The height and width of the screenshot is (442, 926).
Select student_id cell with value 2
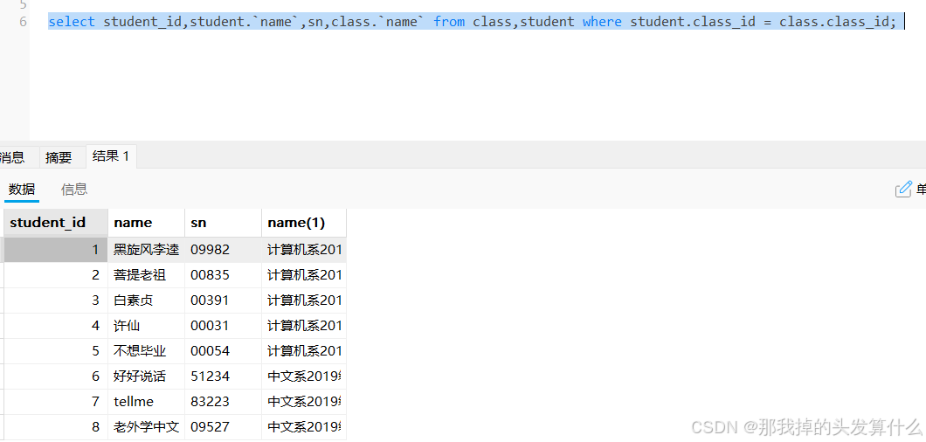56,275
